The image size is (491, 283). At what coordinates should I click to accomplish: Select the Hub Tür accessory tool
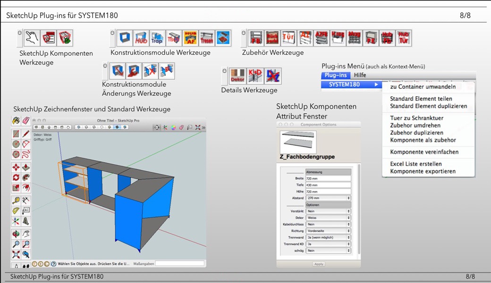[x=403, y=38]
